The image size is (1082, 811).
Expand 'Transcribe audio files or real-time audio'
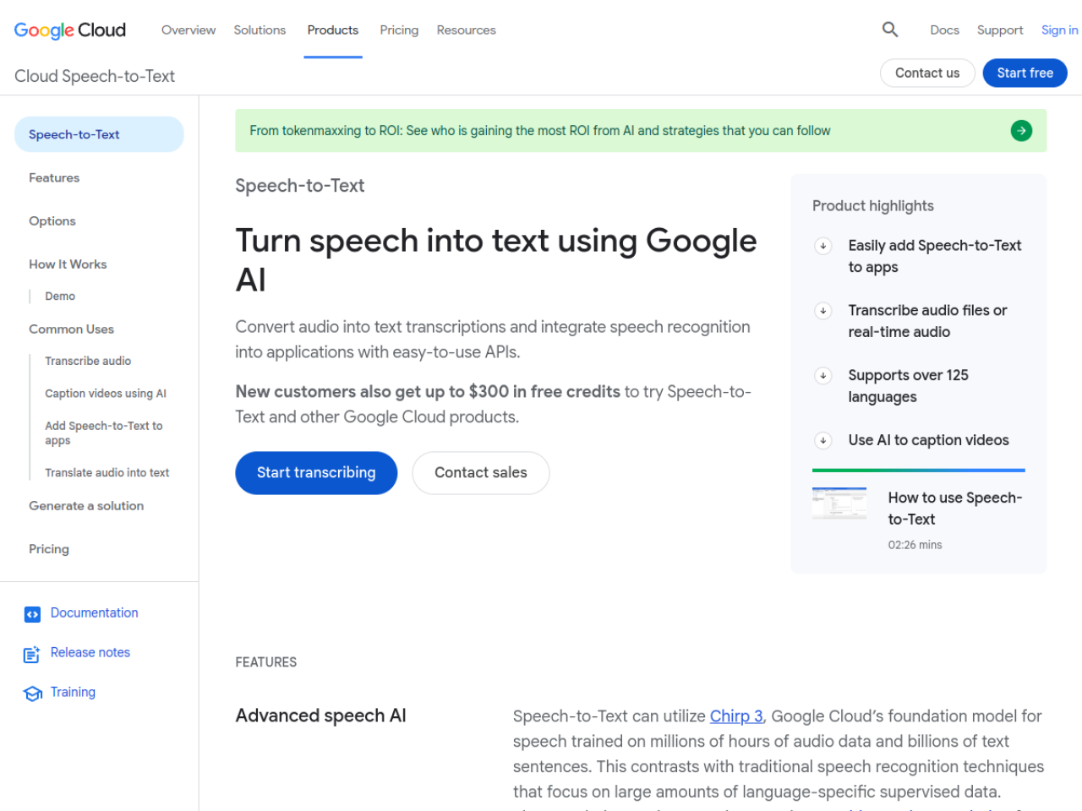822,311
